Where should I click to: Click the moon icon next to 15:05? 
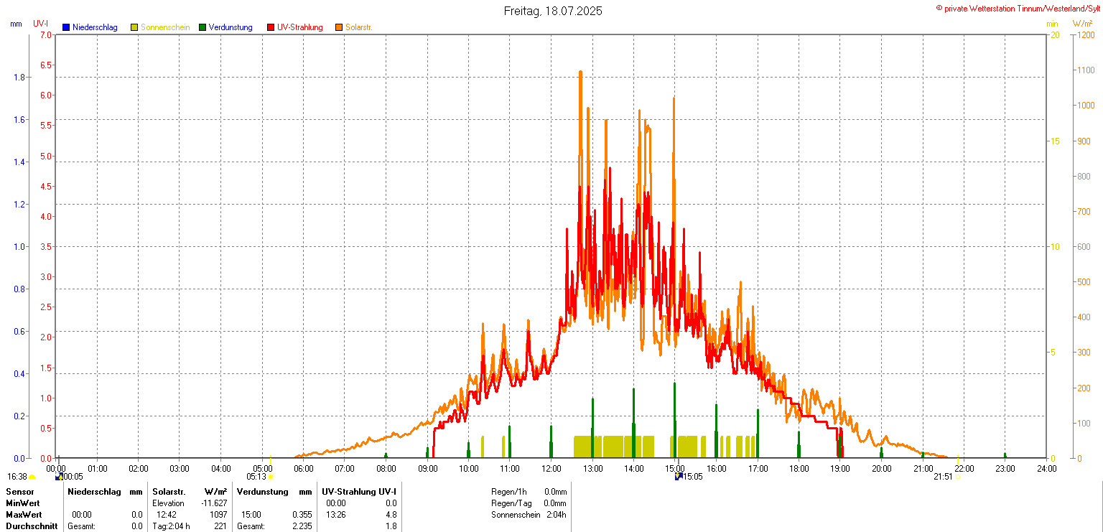678,476
